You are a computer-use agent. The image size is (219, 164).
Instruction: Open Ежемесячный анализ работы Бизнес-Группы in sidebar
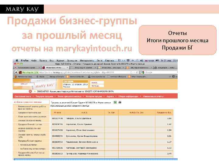[x=32, y=108]
